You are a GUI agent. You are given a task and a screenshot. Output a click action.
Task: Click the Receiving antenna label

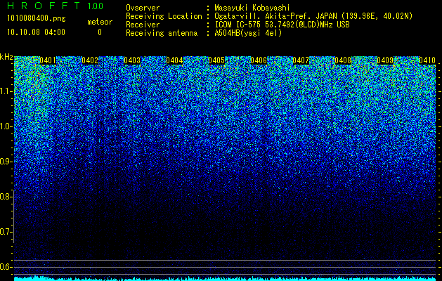(162, 33)
